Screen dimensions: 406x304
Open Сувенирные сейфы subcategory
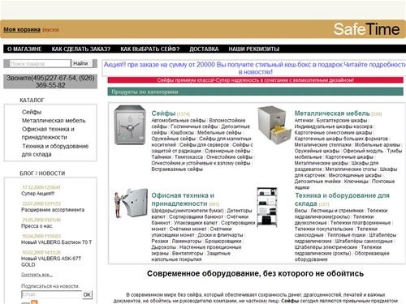(x=227, y=151)
